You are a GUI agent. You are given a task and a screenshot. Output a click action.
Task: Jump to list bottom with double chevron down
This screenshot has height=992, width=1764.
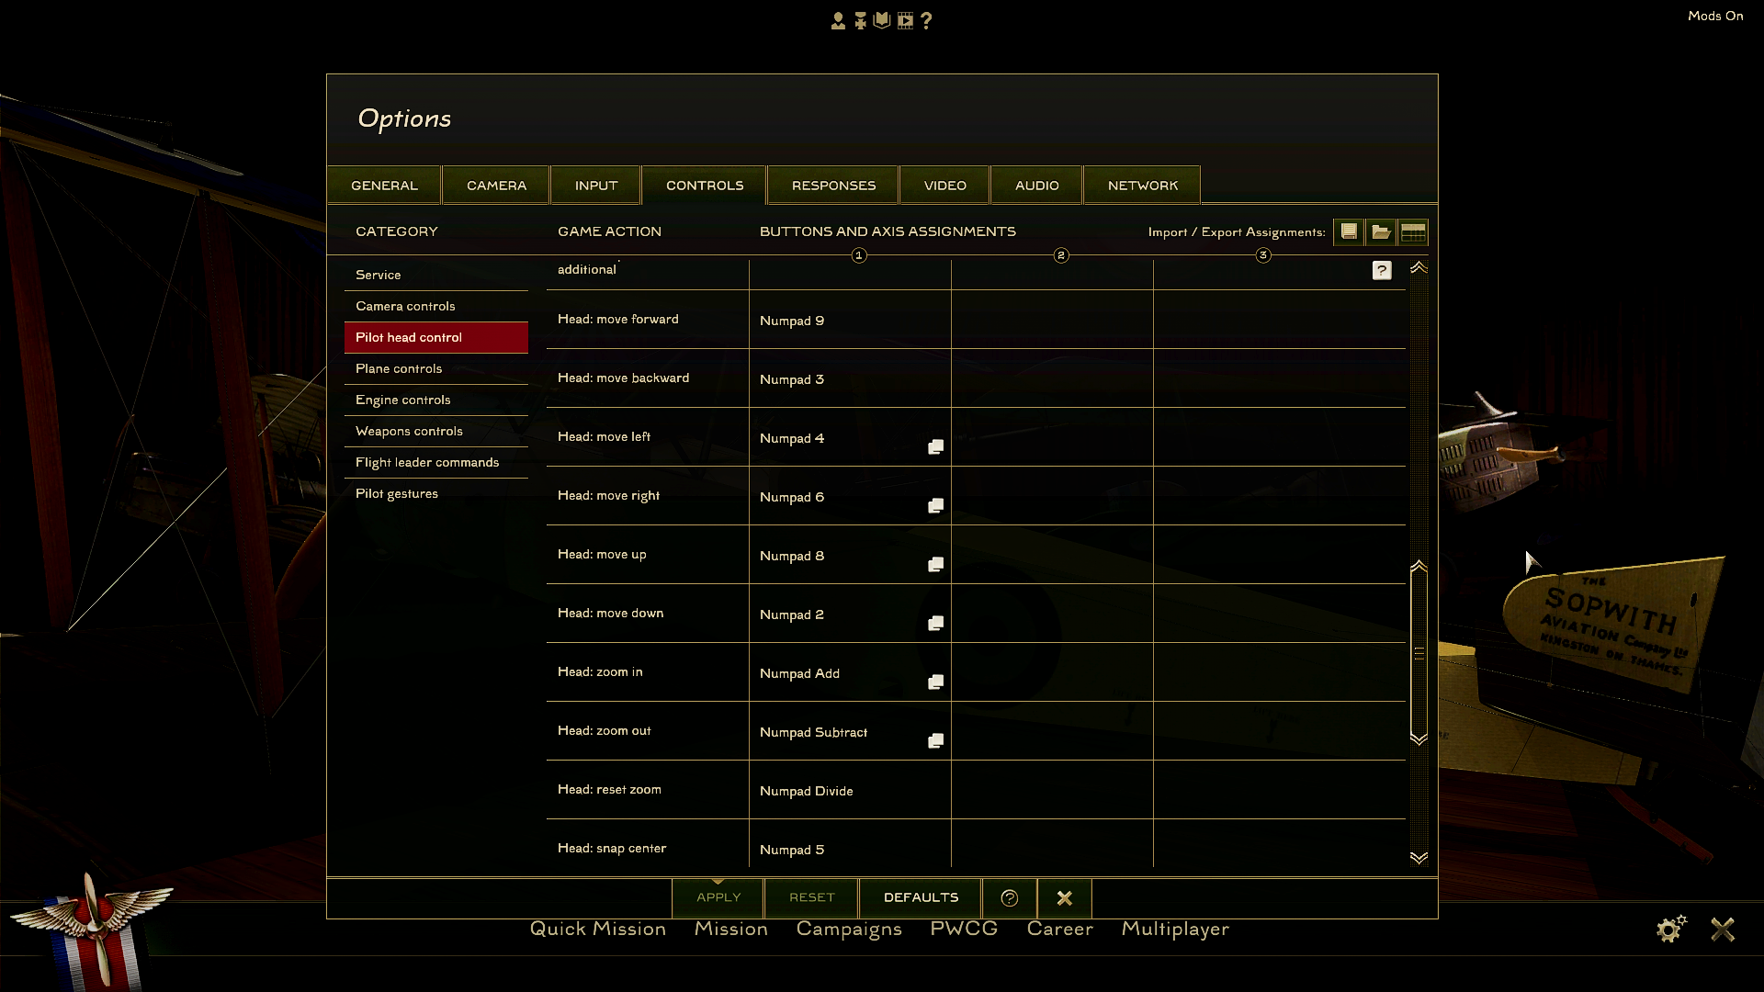(x=1419, y=857)
